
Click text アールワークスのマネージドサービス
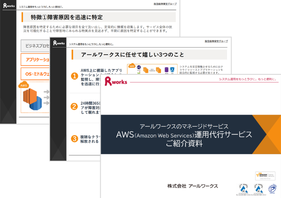184,127
